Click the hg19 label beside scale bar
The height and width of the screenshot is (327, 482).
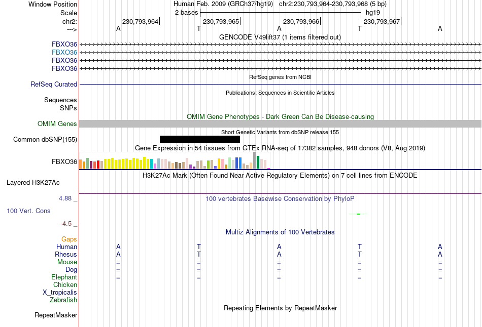coord(373,13)
